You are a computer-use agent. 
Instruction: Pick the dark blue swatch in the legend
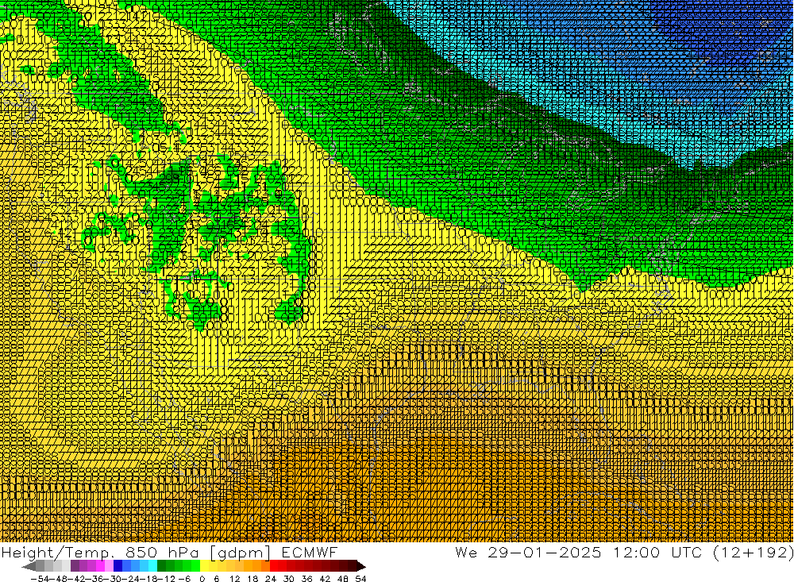(118, 566)
